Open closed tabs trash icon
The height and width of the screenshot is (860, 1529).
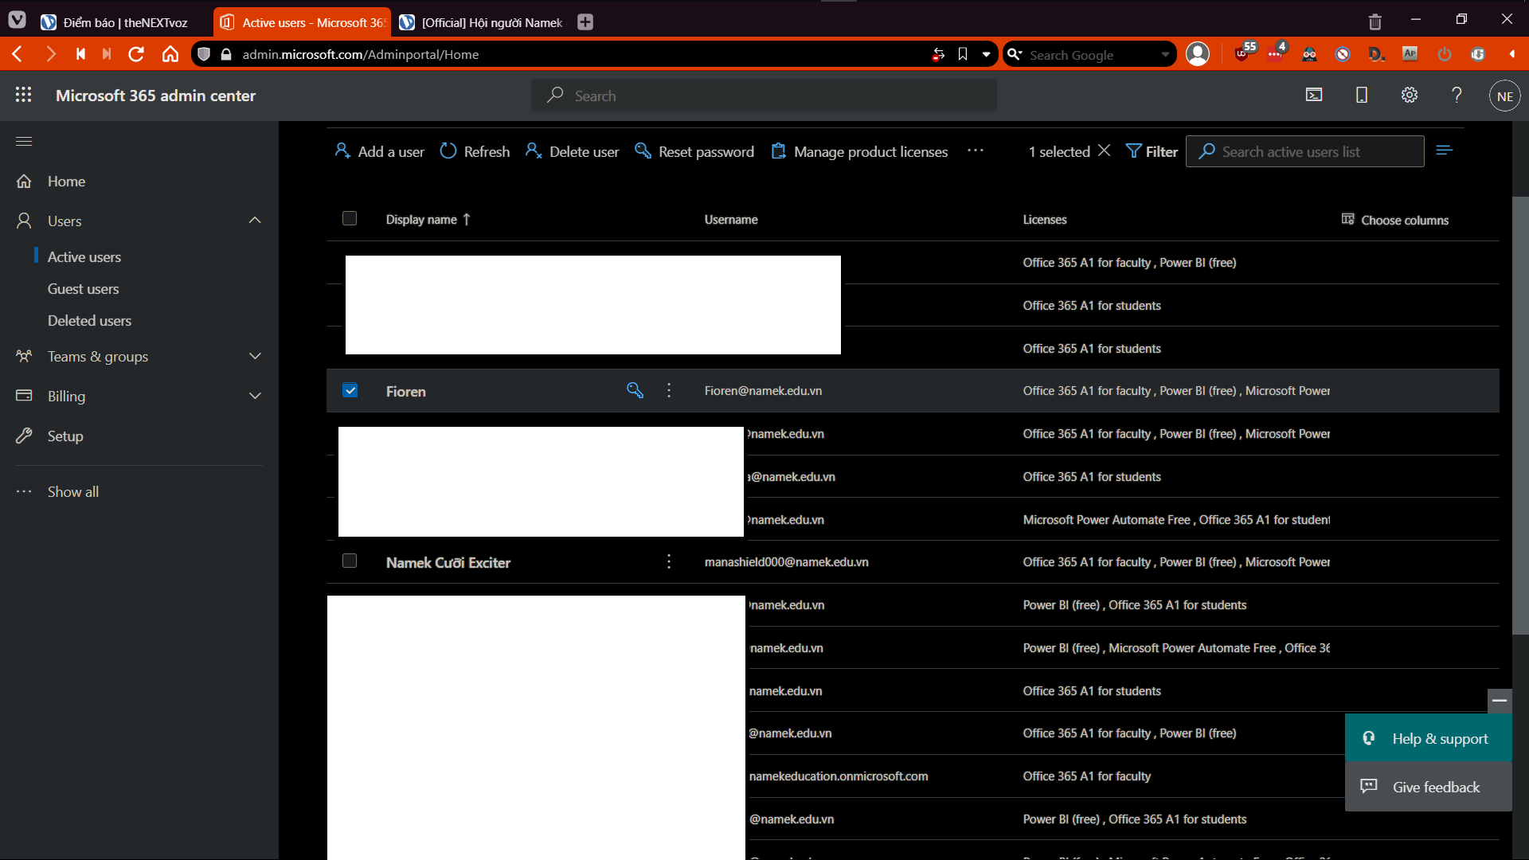point(1375,21)
